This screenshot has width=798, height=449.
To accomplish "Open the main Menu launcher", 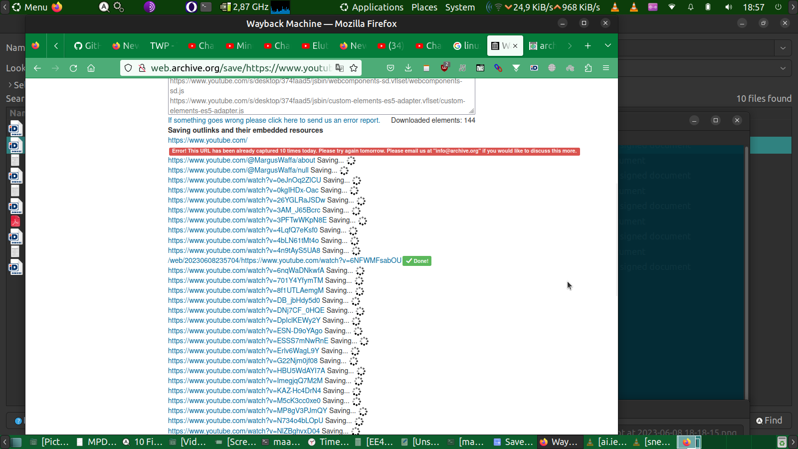I will pos(30,7).
